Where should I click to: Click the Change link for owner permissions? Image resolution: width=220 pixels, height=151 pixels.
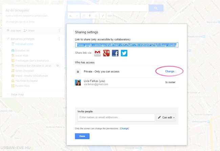124,128
